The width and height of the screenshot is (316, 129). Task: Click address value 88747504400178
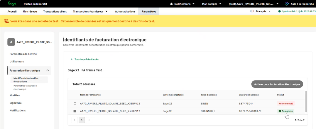click(x=250, y=111)
